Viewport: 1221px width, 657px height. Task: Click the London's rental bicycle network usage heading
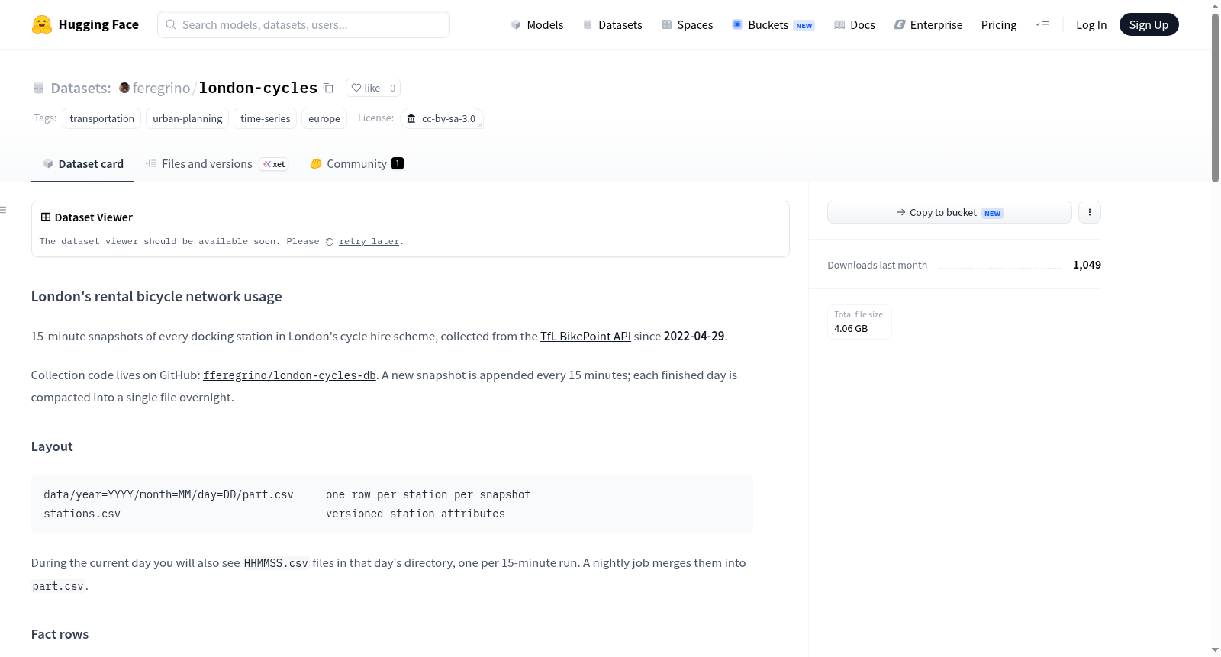pyautogui.click(x=156, y=296)
